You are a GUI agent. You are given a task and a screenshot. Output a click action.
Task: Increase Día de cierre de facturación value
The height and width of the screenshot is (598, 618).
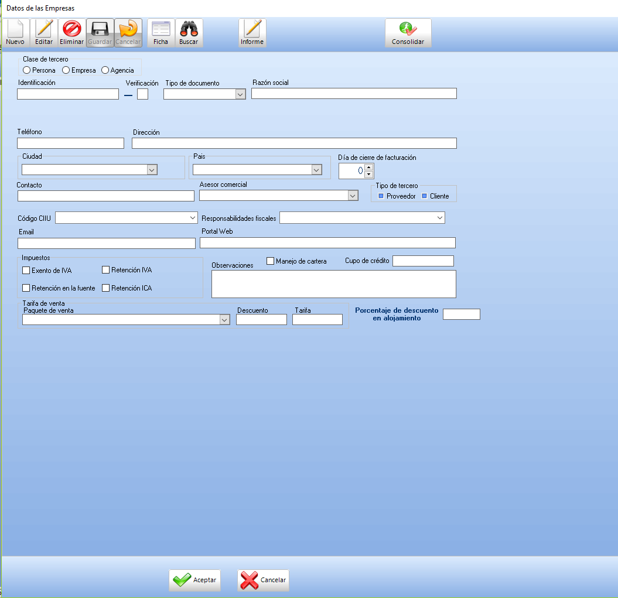click(x=368, y=168)
